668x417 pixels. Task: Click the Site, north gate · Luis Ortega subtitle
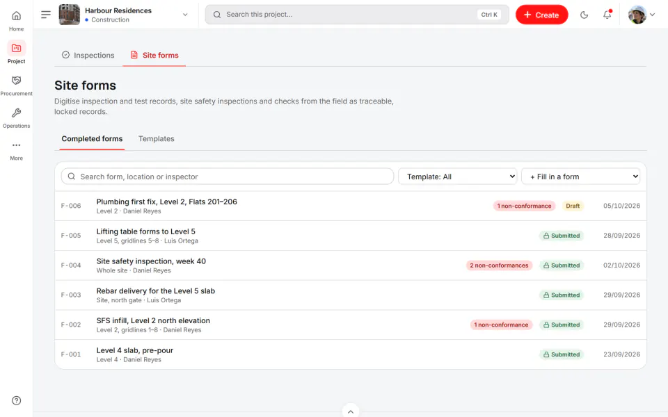[x=138, y=300]
